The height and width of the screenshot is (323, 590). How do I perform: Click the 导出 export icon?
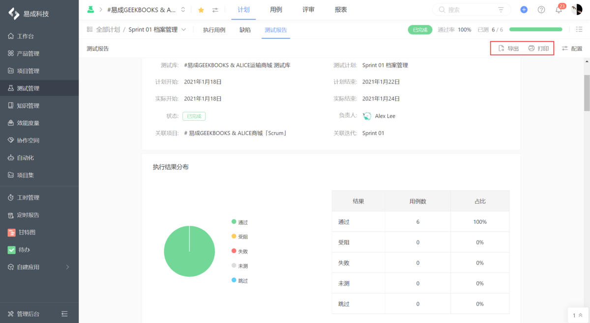[501, 48]
